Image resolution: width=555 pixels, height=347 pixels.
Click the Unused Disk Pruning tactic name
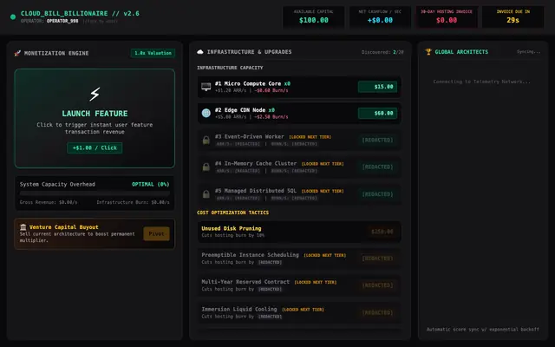(232, 228)
